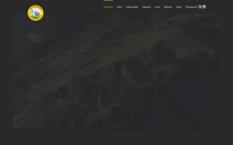Click the faint oval lens flare in the photo
This screenshot has width=233, height=145.
[34, 38]
